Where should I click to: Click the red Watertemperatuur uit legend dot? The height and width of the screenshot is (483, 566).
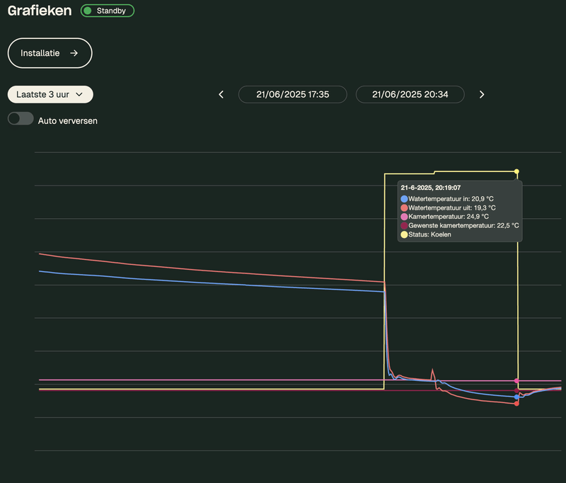[x=404, y=208]
